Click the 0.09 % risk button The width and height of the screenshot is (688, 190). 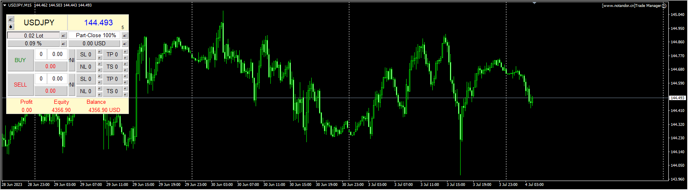(34, 43)
